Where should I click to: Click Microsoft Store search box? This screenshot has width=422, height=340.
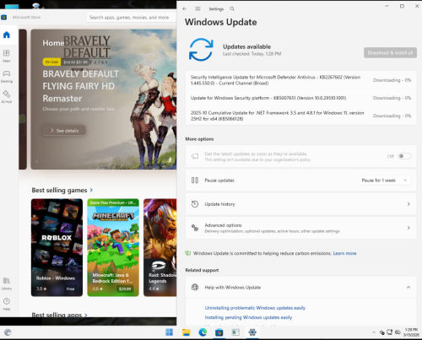131,18
